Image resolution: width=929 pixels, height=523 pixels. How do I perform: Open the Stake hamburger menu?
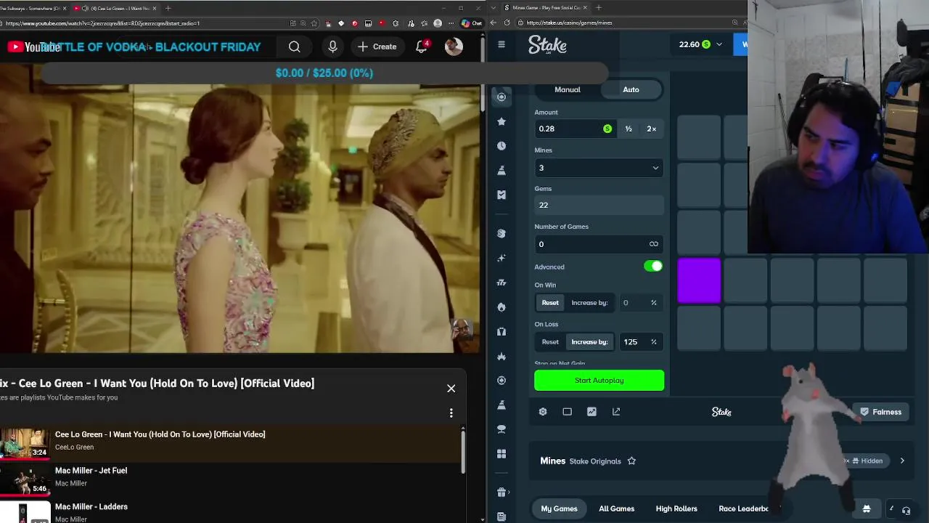point(501,44)
